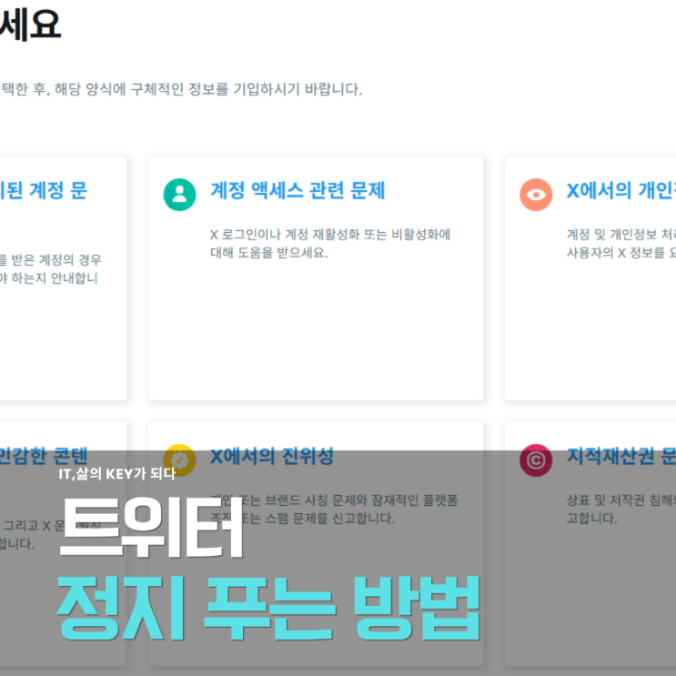Click the instruction text '해당 양식에 구체적인 정보를 기입하시기 바랍니다.'

click(x=208, y=89)
